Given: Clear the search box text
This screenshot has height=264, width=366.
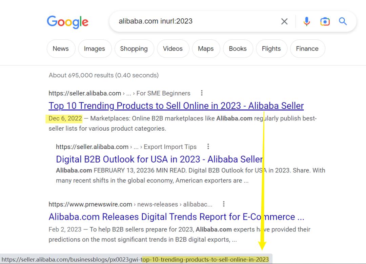Looking at the screenshot, I should click(x=284, y=21).
